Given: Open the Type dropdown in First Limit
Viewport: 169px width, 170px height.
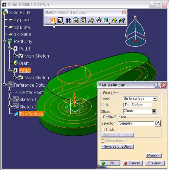Looking at the screenshot, I should [155, 99].
